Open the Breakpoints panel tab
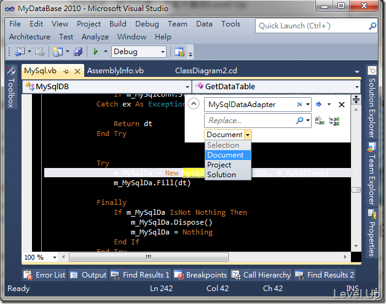 coord(200,274)
